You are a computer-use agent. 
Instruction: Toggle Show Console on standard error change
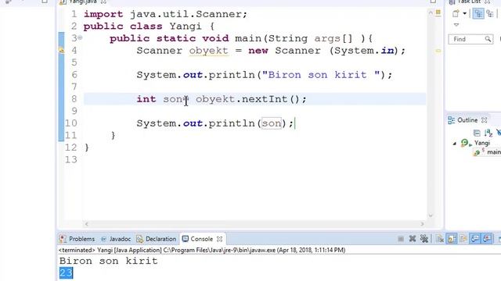point(487,239)
